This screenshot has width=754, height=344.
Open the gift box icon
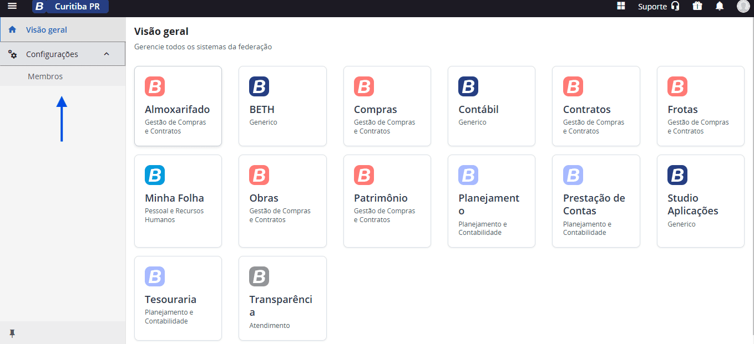point(697,6)
